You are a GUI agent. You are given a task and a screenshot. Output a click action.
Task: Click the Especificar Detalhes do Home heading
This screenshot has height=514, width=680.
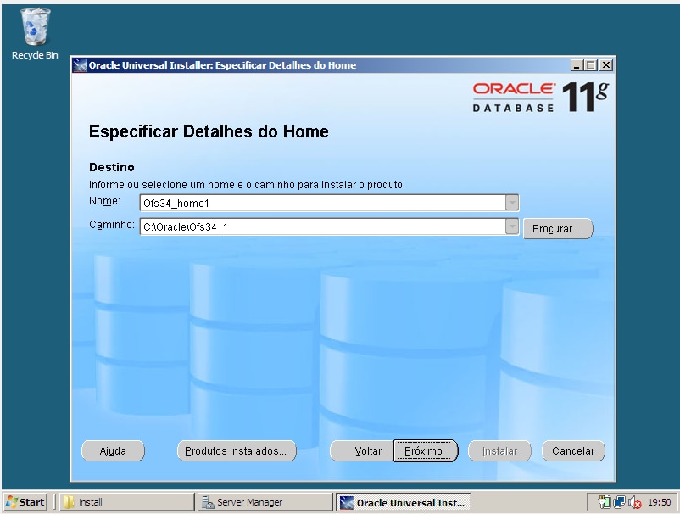209,131
